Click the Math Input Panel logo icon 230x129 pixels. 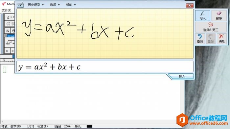tap(20, 5)
